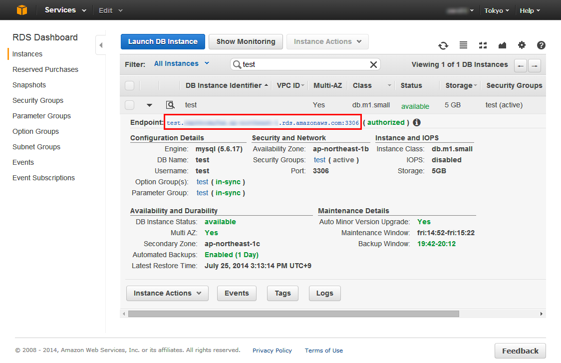
Task: Open the settings gear icon
Action: pos(522,45)
